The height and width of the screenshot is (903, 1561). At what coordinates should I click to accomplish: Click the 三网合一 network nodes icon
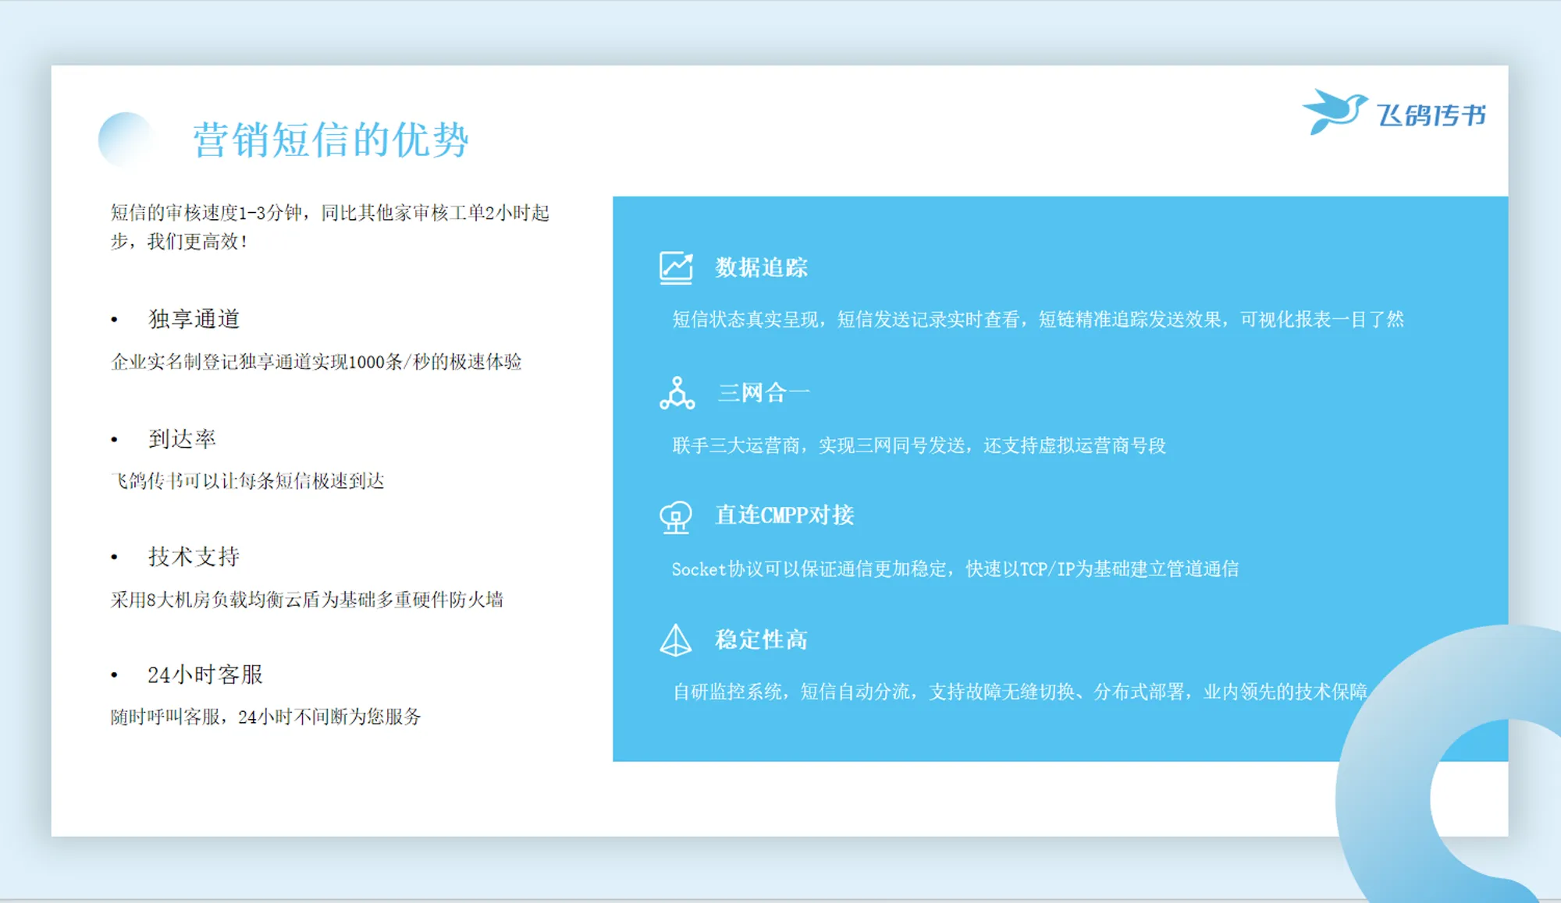677,393
